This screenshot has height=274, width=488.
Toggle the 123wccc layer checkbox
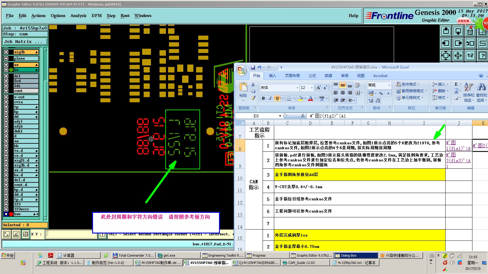[6, 209]
